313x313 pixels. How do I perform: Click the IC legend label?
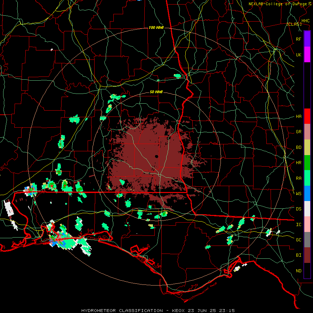(x=298, y=225)
